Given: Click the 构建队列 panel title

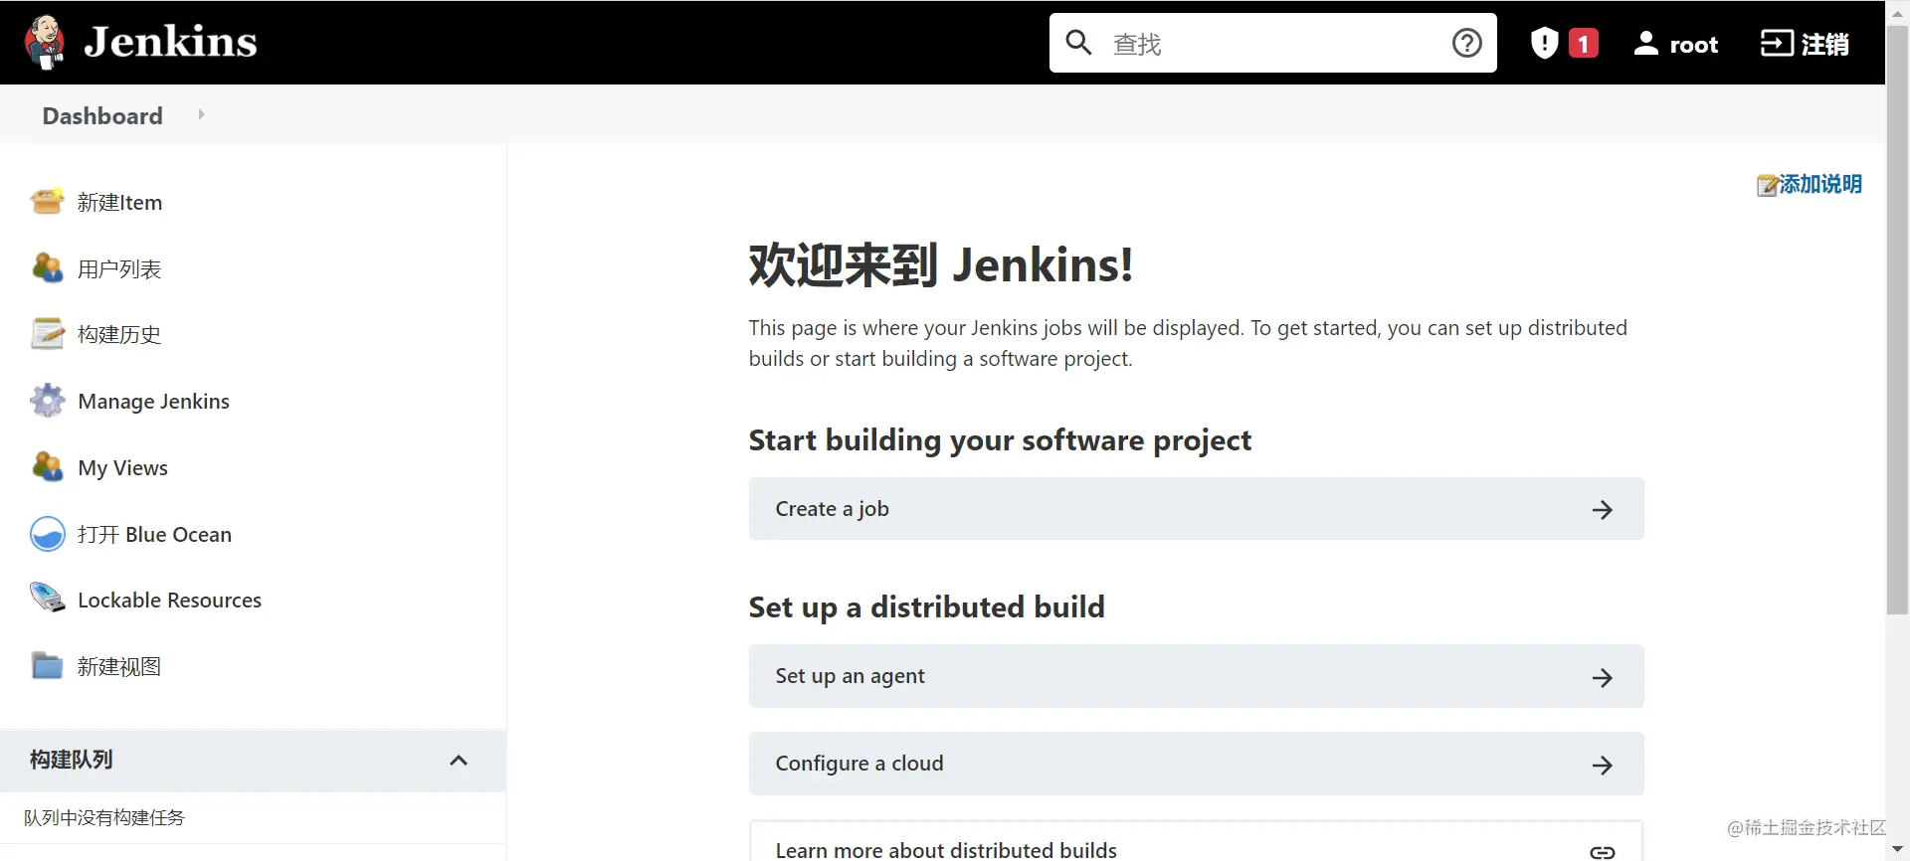Looking at the screenshot, I should click(71, 760).
